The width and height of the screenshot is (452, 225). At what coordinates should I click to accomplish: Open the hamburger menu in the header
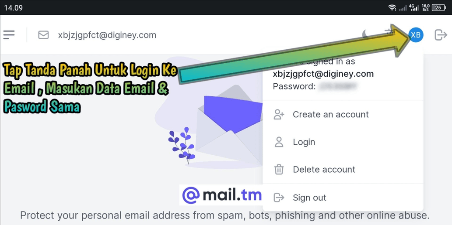click(x=9, y=35)
